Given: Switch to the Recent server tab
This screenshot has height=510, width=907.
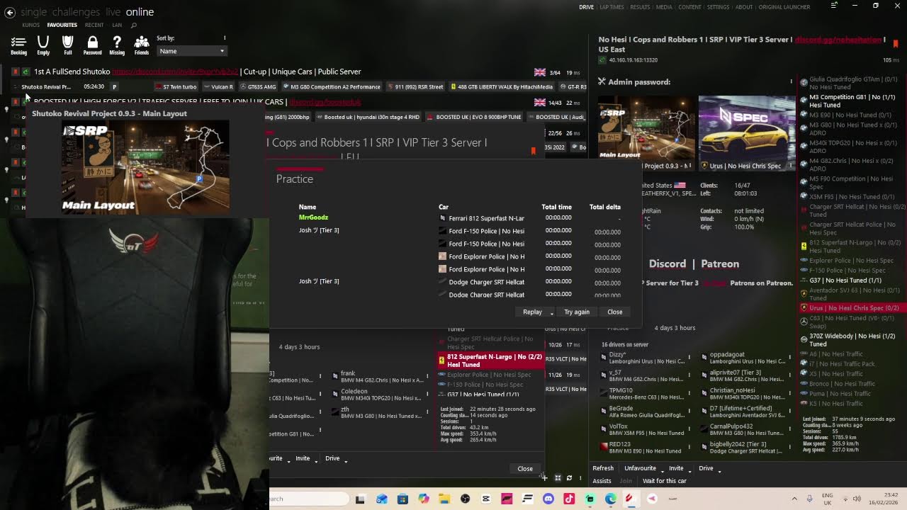Looking at the screenshot, I should pyautogui.click(x=94, y=25).
